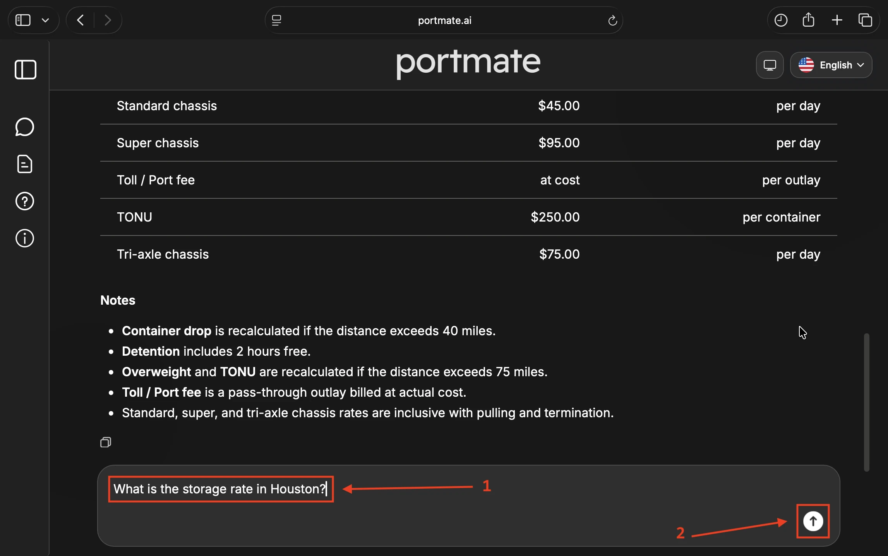Open Safari tab group chevron menu

coord(45,20)
